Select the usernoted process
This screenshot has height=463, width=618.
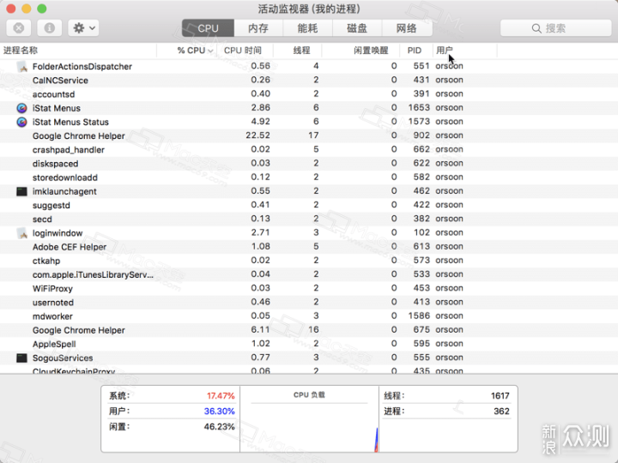pyautogui.click(x=309, y=303)
